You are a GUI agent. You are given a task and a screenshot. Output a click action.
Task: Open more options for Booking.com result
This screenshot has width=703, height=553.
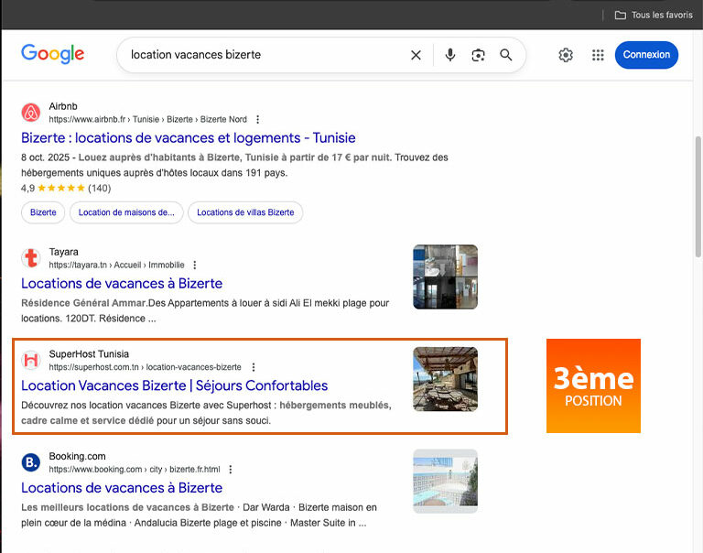[231, 469]
